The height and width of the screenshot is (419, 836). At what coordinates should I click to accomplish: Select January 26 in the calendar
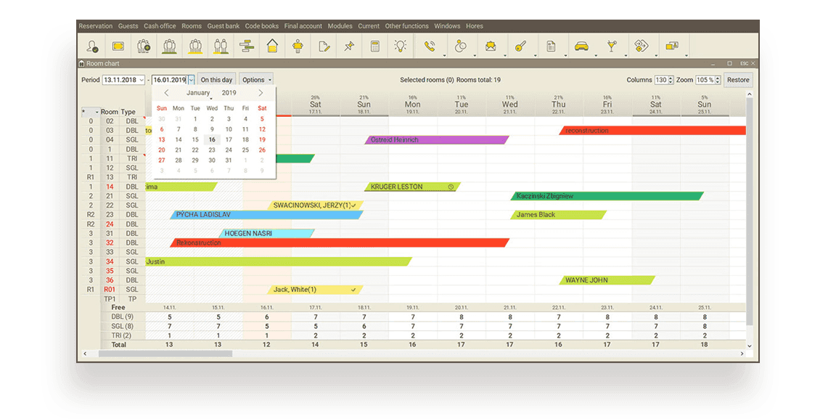tap(262, 150)
